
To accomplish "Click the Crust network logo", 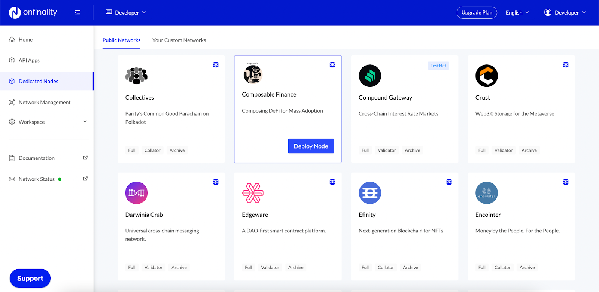I will pos(487,76).
